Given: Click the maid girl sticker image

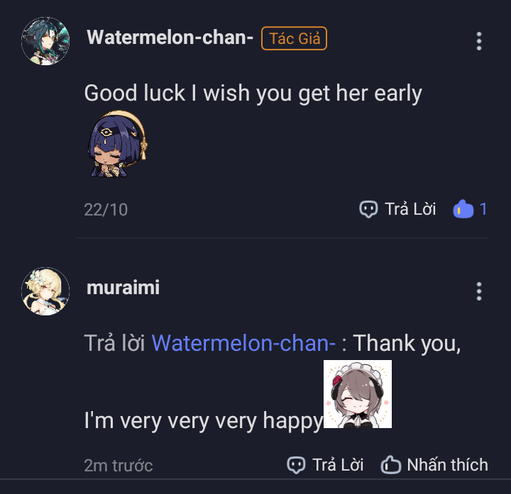Looking at the screenshot, I should [358, 394].
